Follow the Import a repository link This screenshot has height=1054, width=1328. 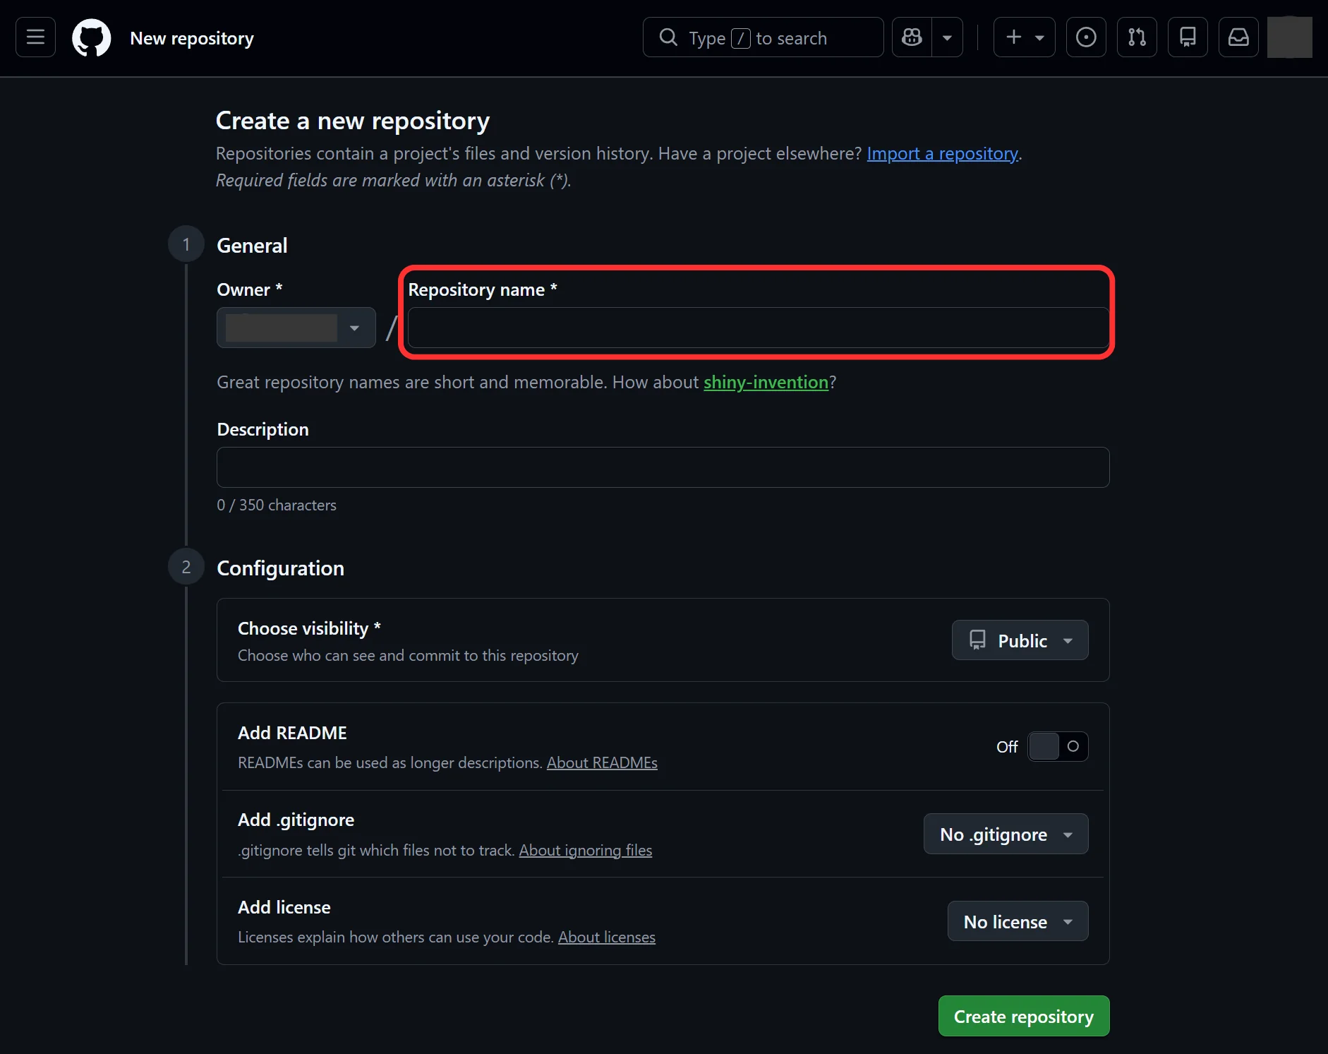942,153
